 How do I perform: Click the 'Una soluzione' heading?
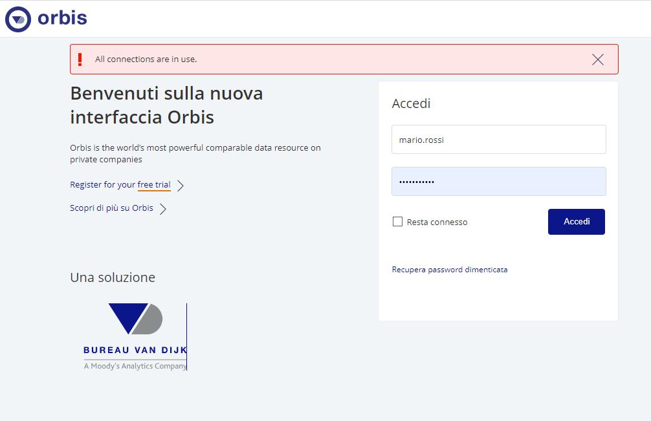click(x=113, y=277)
